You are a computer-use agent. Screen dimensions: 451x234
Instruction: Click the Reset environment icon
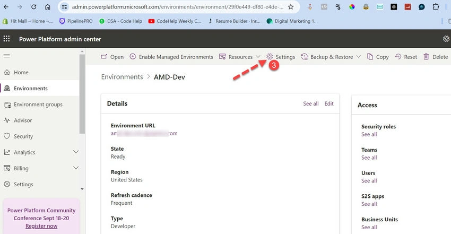point(398,57)
